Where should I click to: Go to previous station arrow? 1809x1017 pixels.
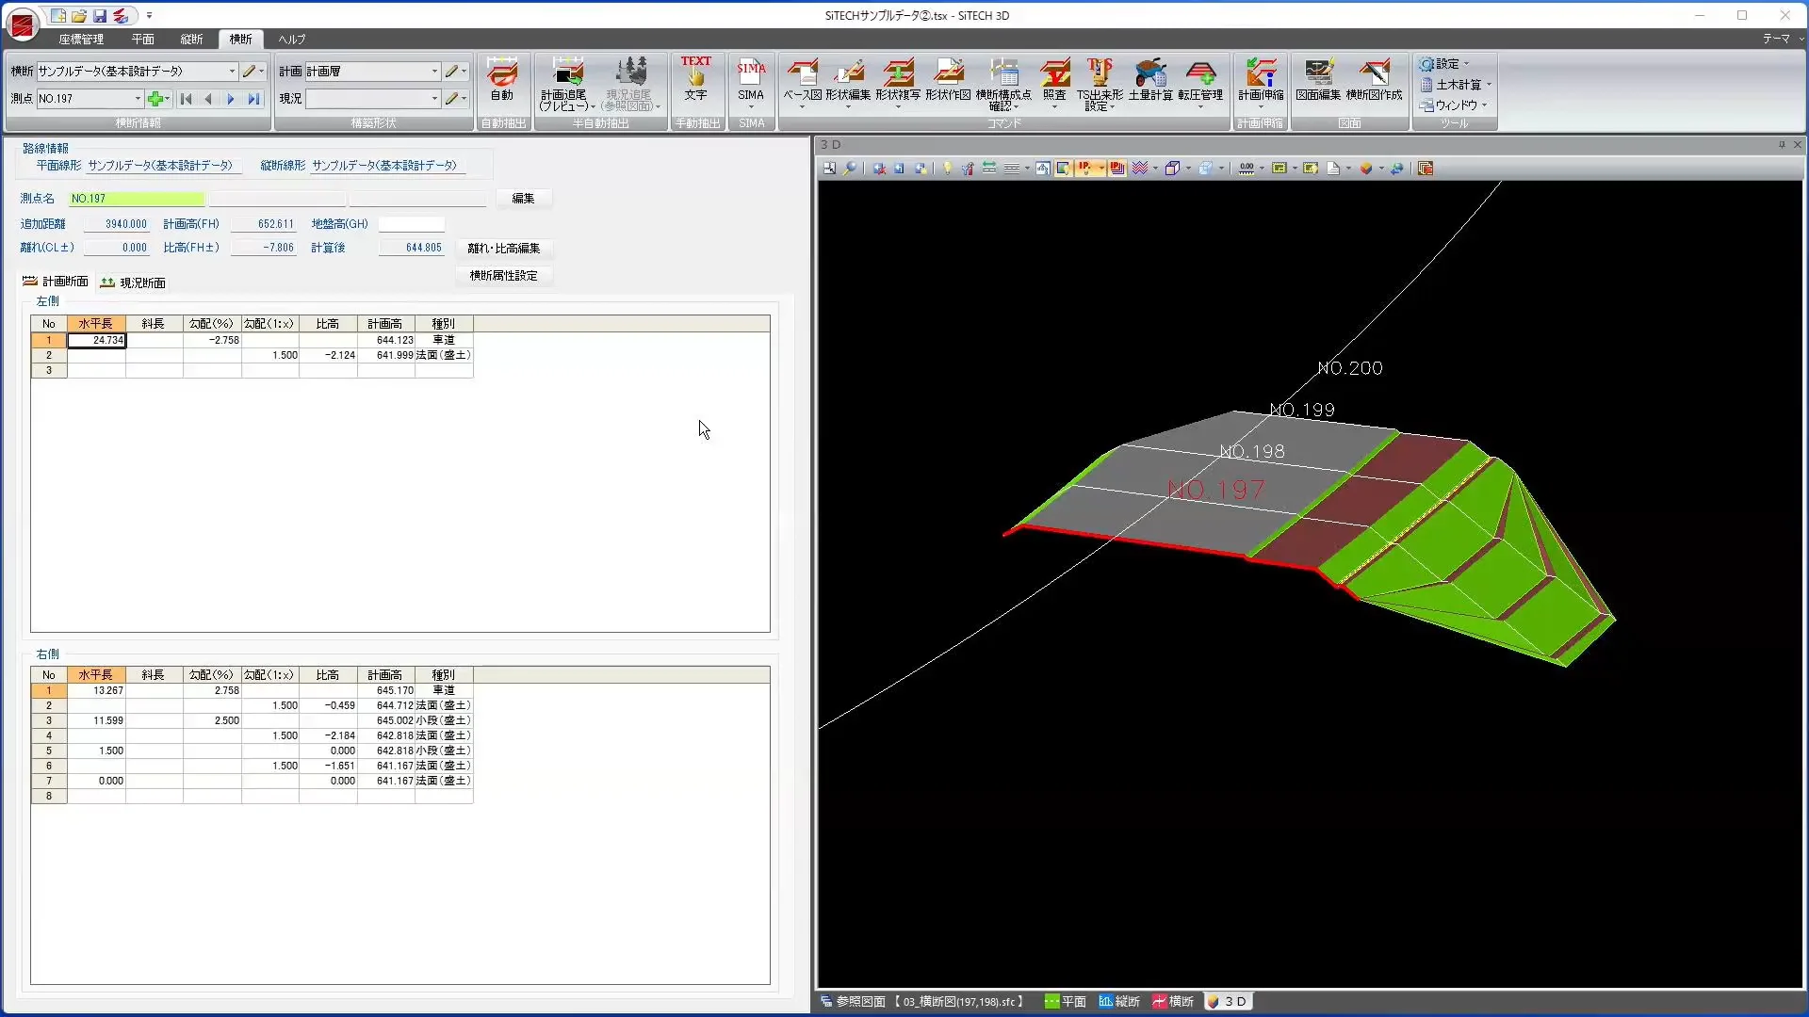[x=208, y=98]
